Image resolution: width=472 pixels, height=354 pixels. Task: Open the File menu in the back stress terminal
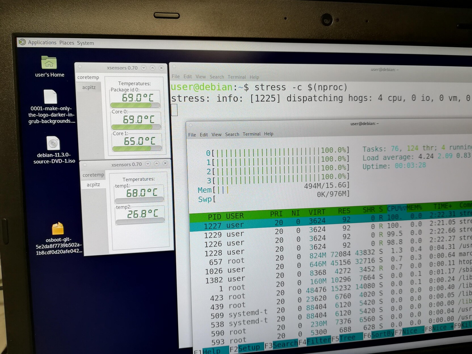[x=176, y=76]
